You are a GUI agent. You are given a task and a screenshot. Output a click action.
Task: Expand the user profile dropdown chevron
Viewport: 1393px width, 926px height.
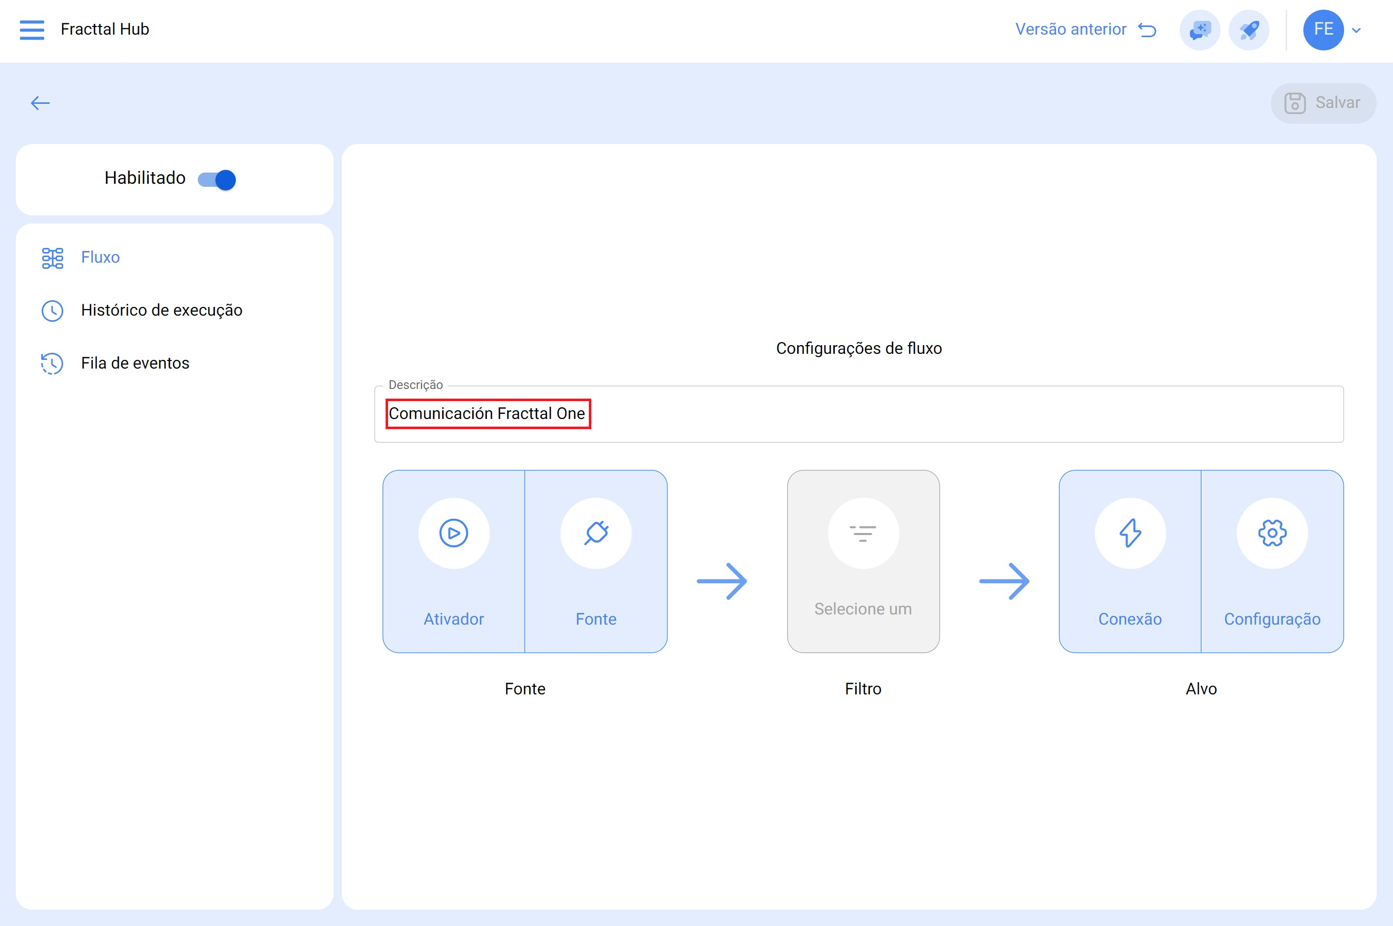1356,30
